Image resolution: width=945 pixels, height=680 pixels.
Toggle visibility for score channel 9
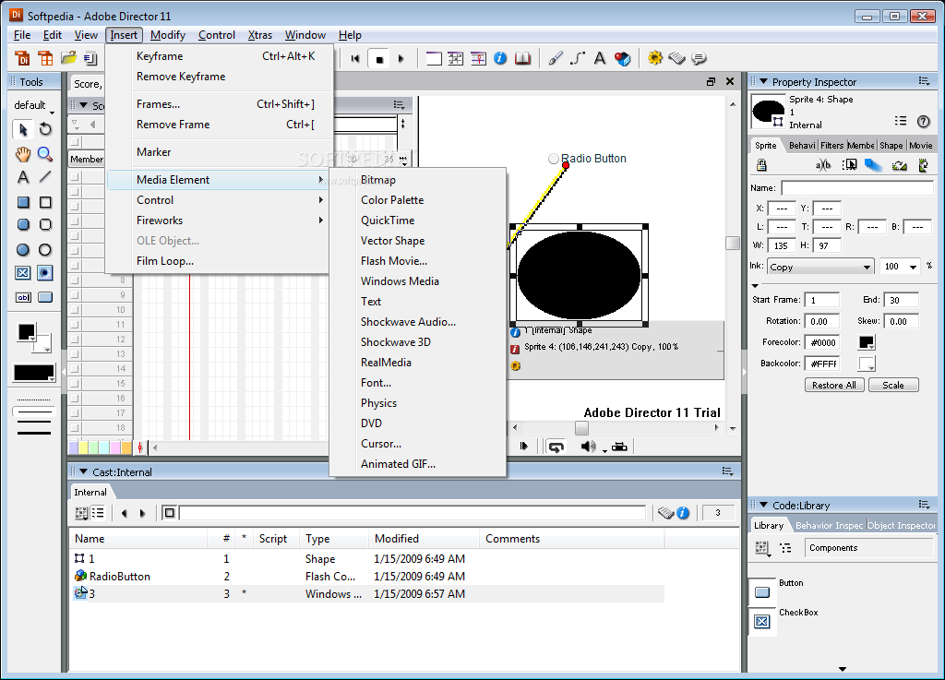click(x=75, y=295)
